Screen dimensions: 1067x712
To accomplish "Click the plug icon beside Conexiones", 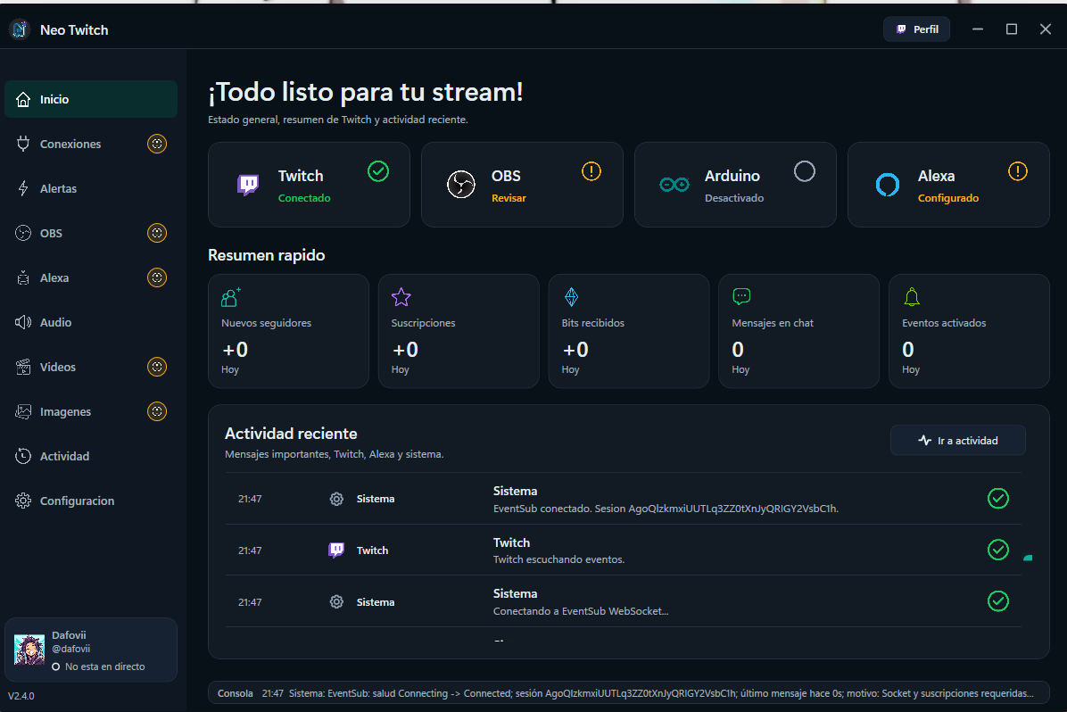I will pyautogui.click(x=23, y=144).
